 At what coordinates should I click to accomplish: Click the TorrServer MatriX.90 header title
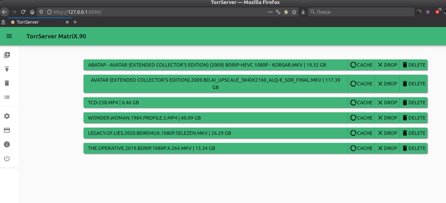click(56, 36)
